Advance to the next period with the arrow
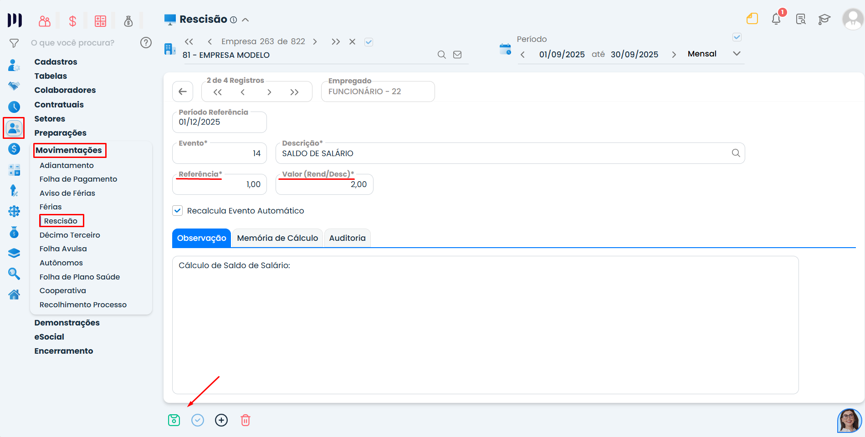 (x=674, y=54)
